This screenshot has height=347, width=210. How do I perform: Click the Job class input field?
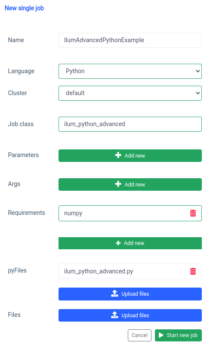coord(130,124)
